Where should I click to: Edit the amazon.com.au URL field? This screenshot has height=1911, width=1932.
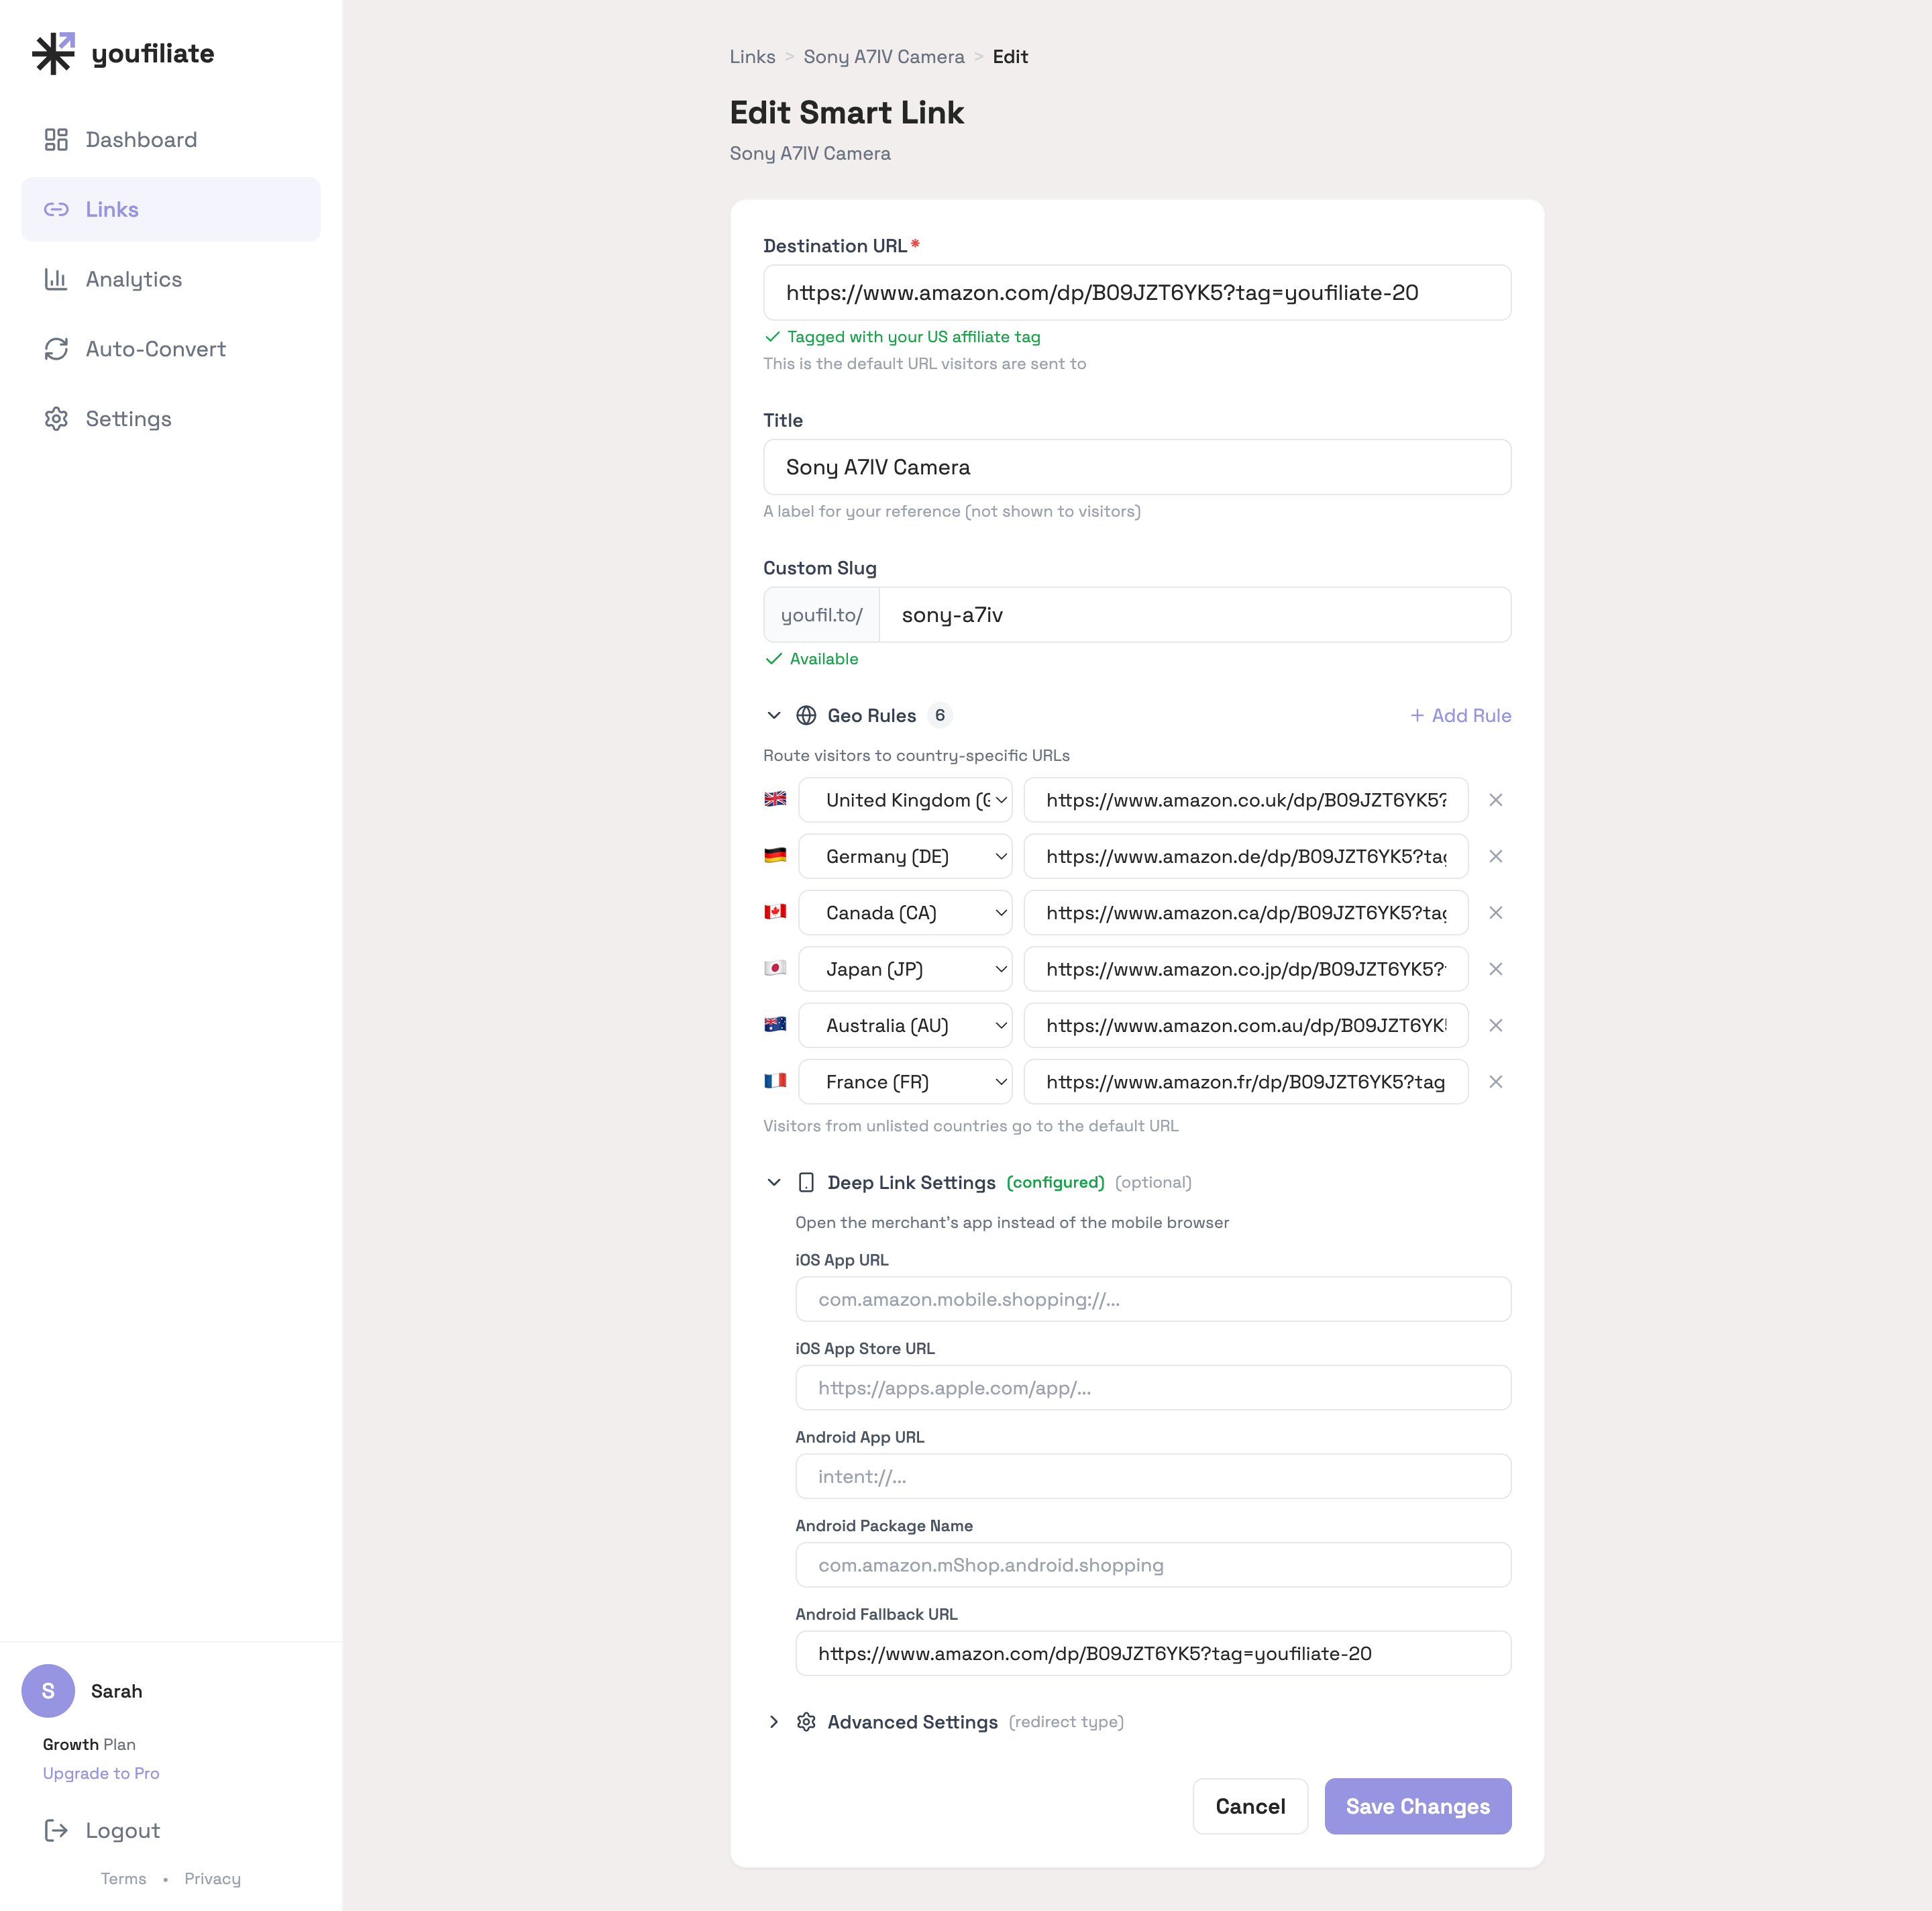pos(1246,1025)
